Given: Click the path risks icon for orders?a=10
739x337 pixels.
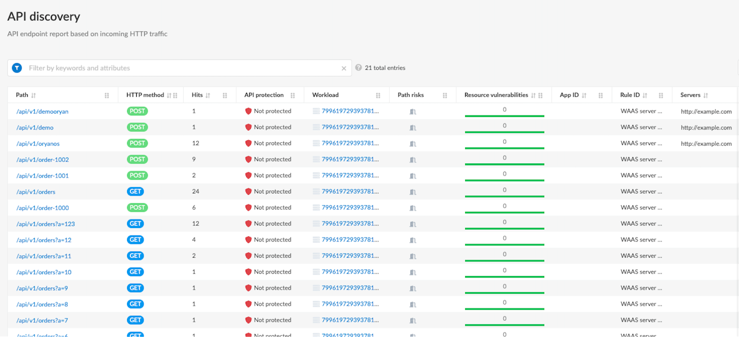Looking at the screenshot, I should click(413, 272).
